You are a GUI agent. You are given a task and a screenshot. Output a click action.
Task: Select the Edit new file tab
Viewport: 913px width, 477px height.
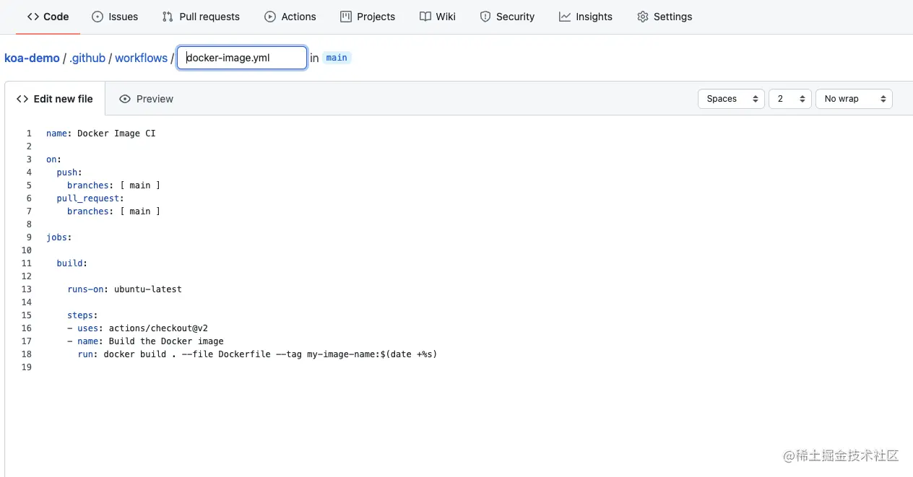[x=54, y=98]
